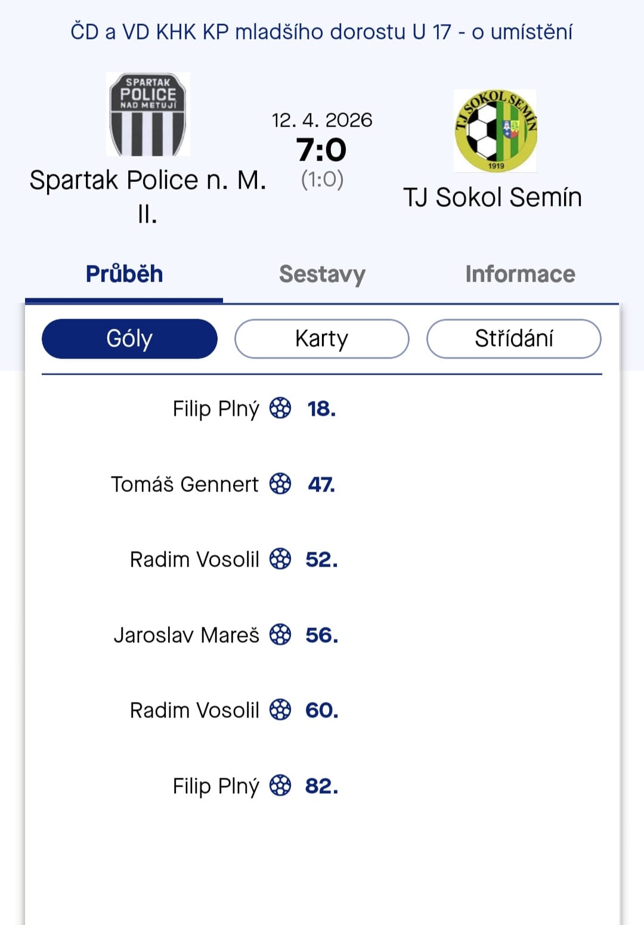The height and width of the screenshot is (925, 644).
Task: Switch to the Sestavy tab
Action: [322, 274]
